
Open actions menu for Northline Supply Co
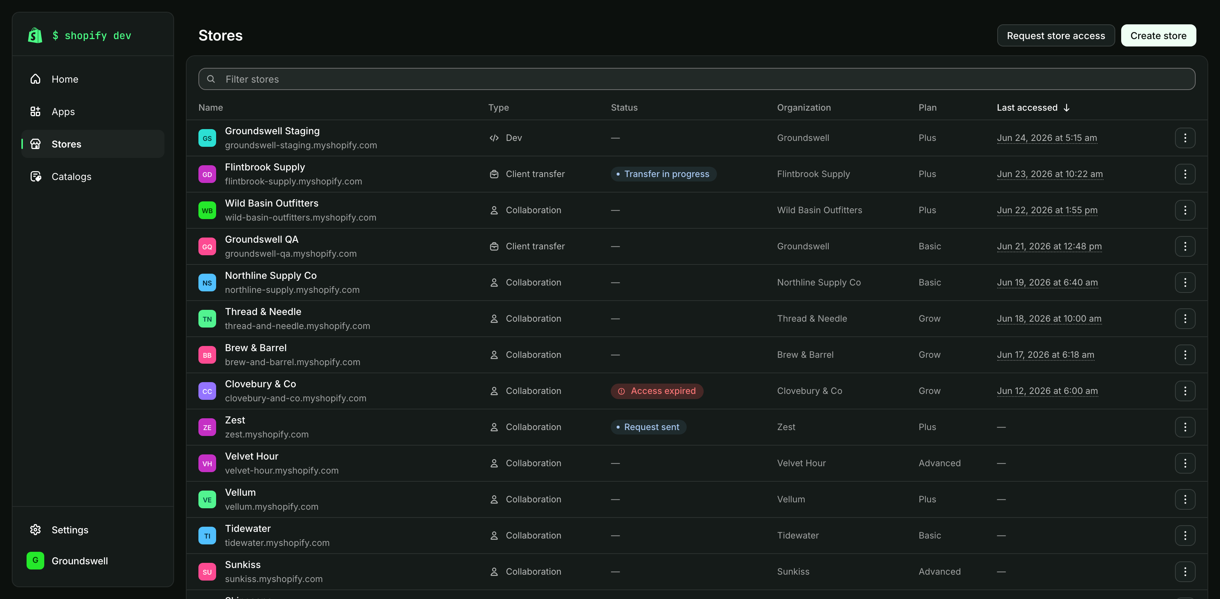(x=1185, y=283)
